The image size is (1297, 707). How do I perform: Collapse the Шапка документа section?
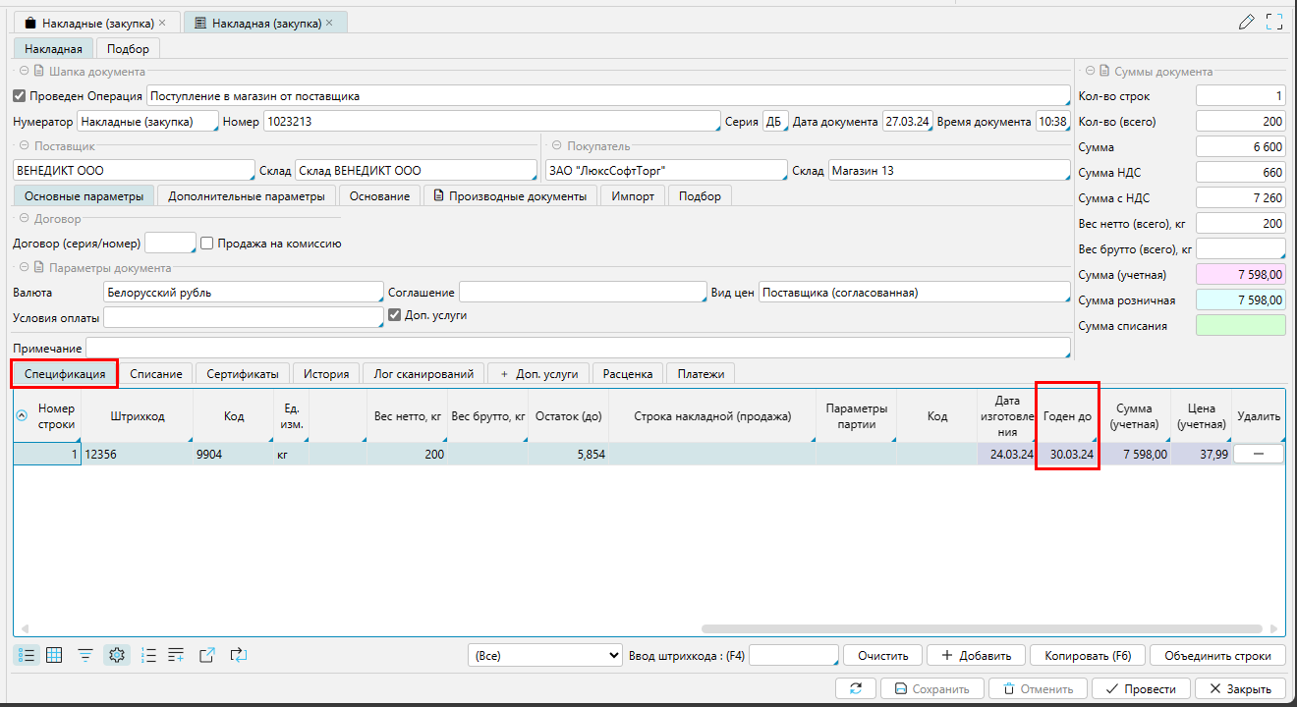pos(22,72)
